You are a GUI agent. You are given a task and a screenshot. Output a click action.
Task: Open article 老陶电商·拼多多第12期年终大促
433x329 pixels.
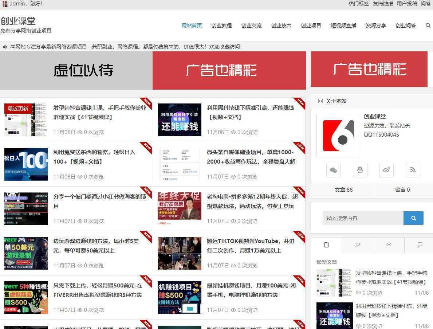pos(252,201)
